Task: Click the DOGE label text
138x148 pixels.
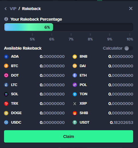Action: click(16, 113)
